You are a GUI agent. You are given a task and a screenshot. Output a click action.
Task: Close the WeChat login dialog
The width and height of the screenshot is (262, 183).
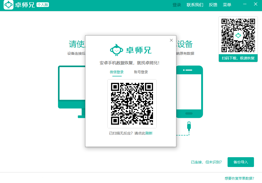171,40
